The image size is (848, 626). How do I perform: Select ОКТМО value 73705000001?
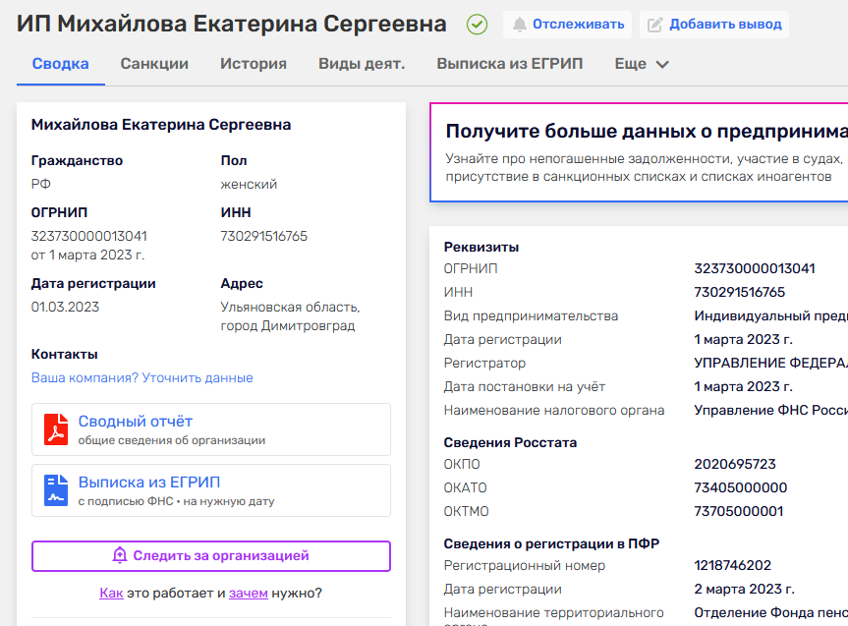coord(739,511)
